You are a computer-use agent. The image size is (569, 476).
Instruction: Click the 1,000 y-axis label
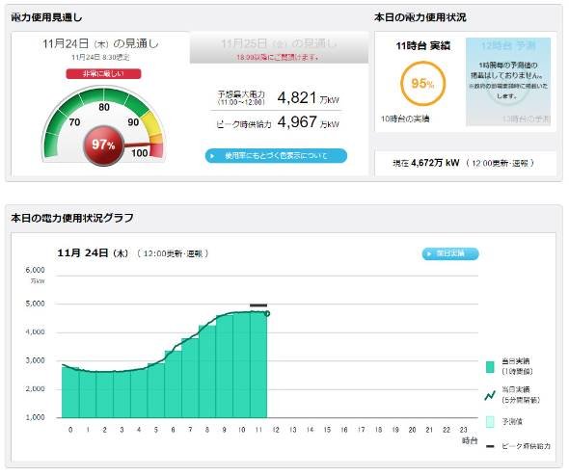click(35, 417)
